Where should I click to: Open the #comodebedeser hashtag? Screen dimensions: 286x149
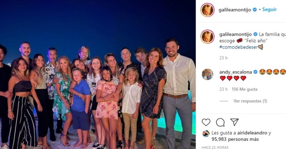[x=239, y=47]
